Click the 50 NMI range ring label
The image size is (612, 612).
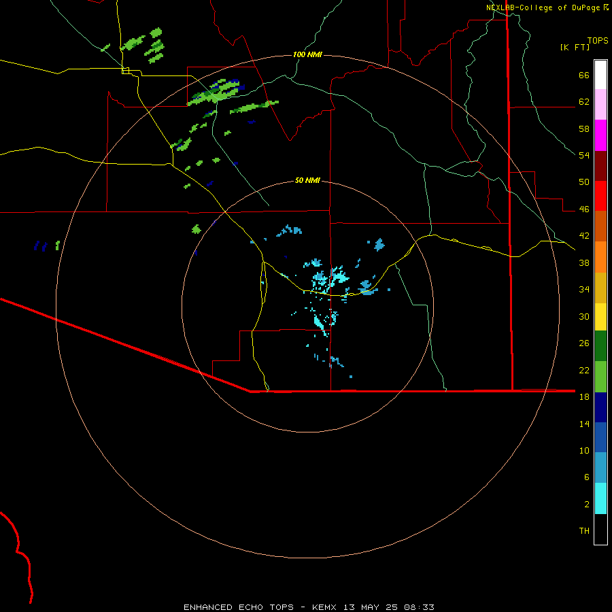pos(307,180)
